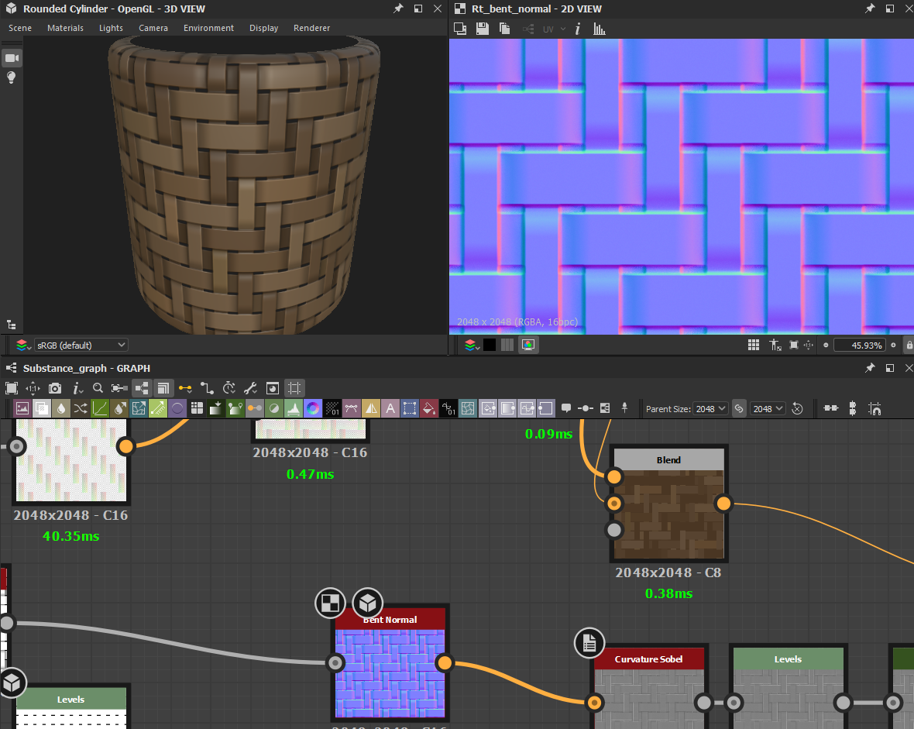Open the Parent Size height dropdown
Viewport: 914px width, 729px height.
pyautogui.click(x=768, y=408)
